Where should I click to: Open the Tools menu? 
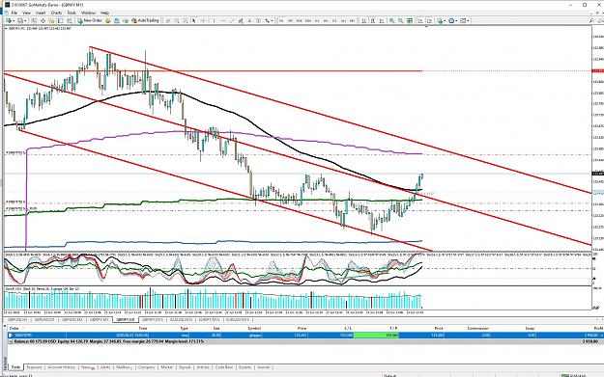[72, 13]
